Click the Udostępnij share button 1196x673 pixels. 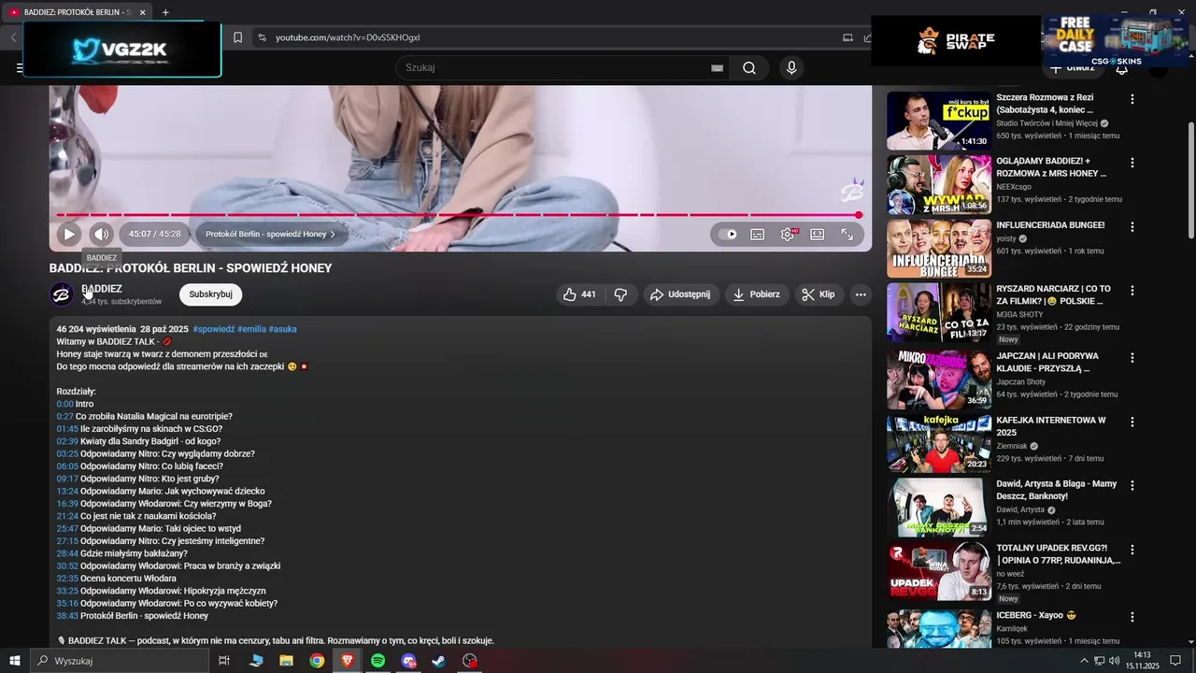[x=680, y=294]
